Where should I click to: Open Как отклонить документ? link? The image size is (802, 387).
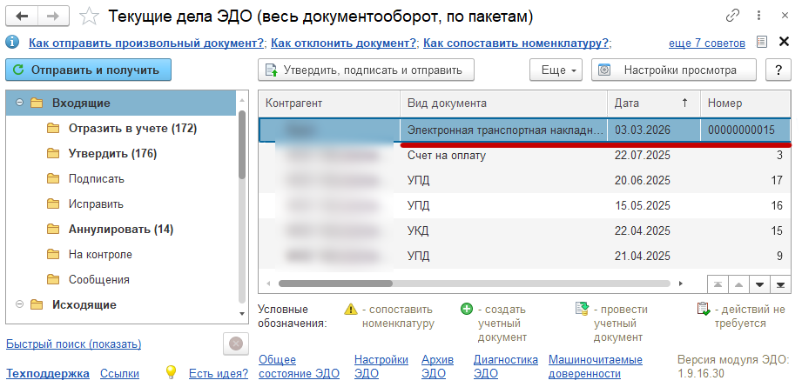[x=344, y=43]
